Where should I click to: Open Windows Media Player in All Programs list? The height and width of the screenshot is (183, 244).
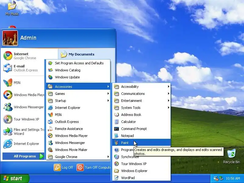tap(78, 136)
